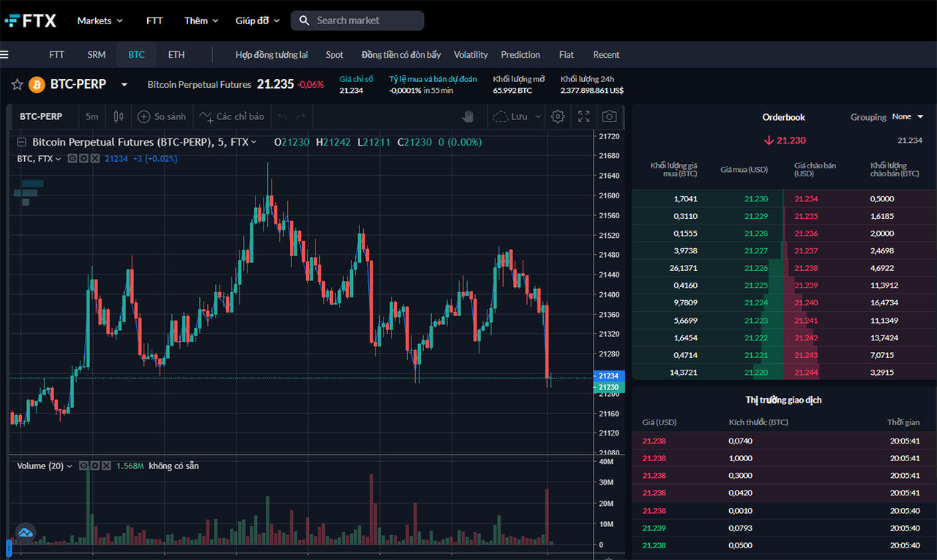Click the TradingView logo badge
The width and height of the screenshot is (937, 560).
click(26, 532)
